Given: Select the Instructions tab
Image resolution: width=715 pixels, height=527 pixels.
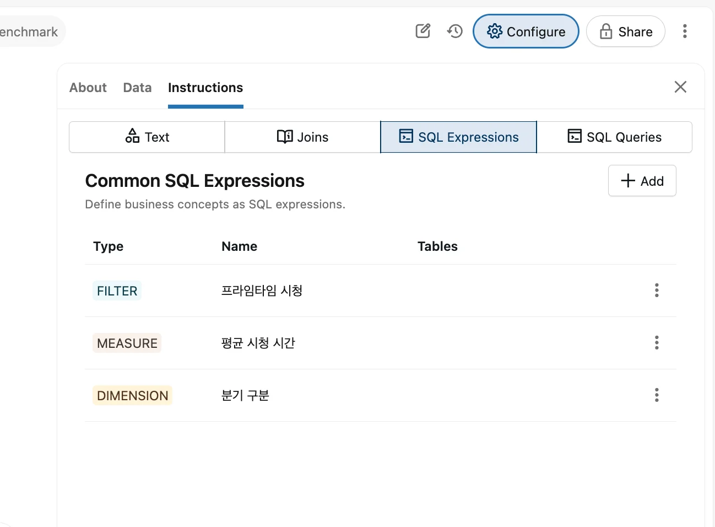Looking at the screenshot, I should [x=205, y=88].
